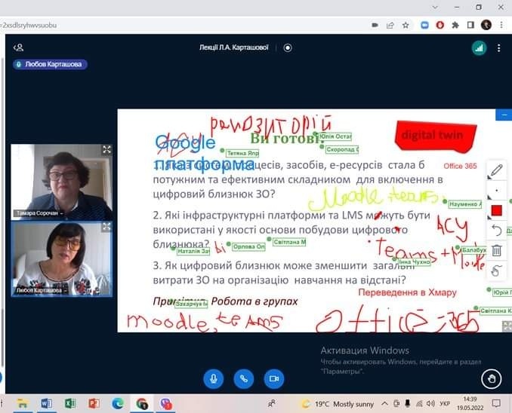Open Word from the Windows taskbar
This screenshot has width=512, height=413.
(46, 404)
